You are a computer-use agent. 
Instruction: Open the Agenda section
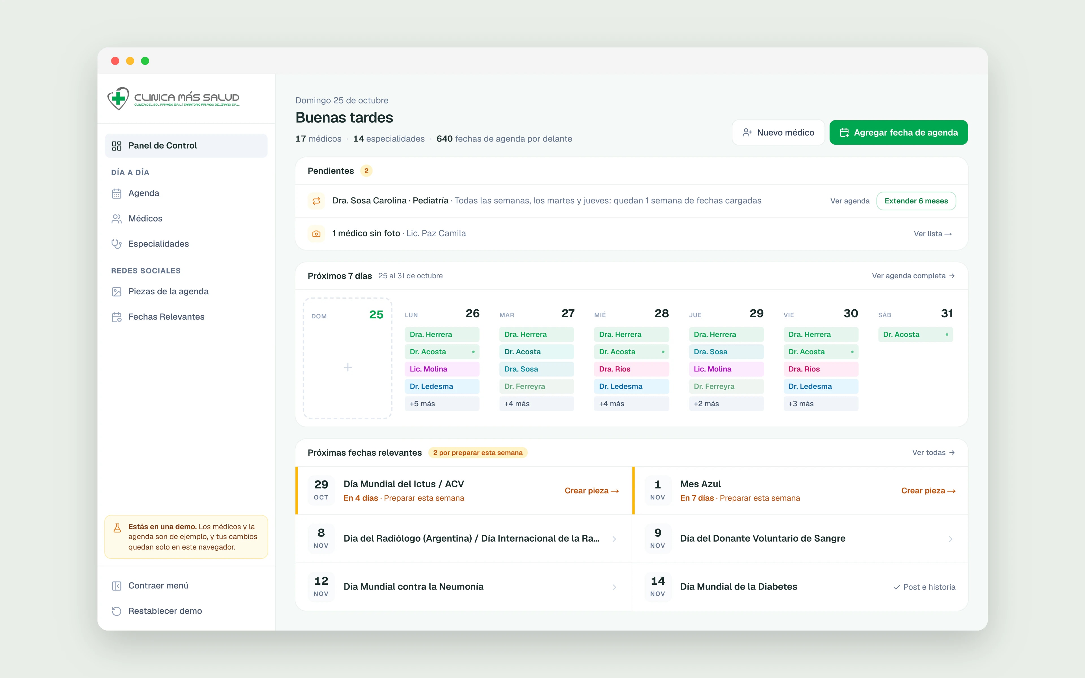pos(186,193)
